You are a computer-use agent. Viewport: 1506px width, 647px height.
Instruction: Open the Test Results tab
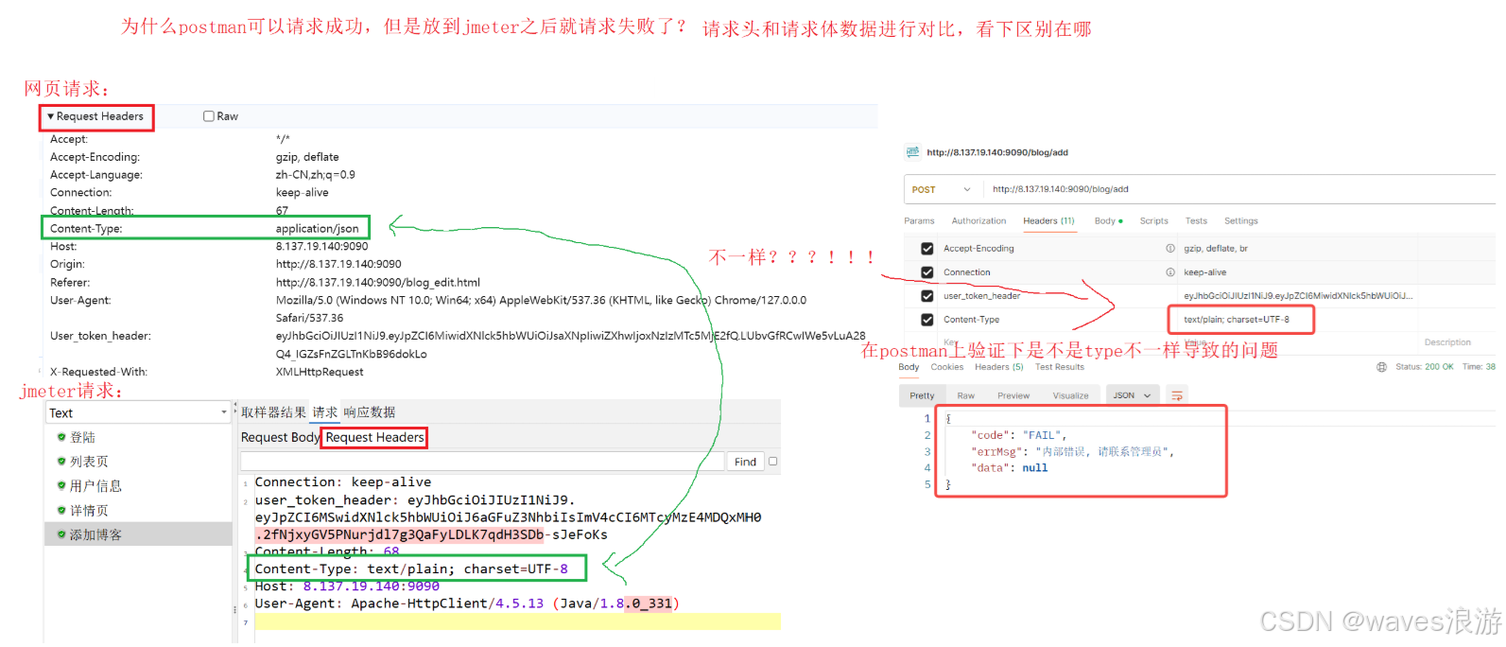point(1059,367)
